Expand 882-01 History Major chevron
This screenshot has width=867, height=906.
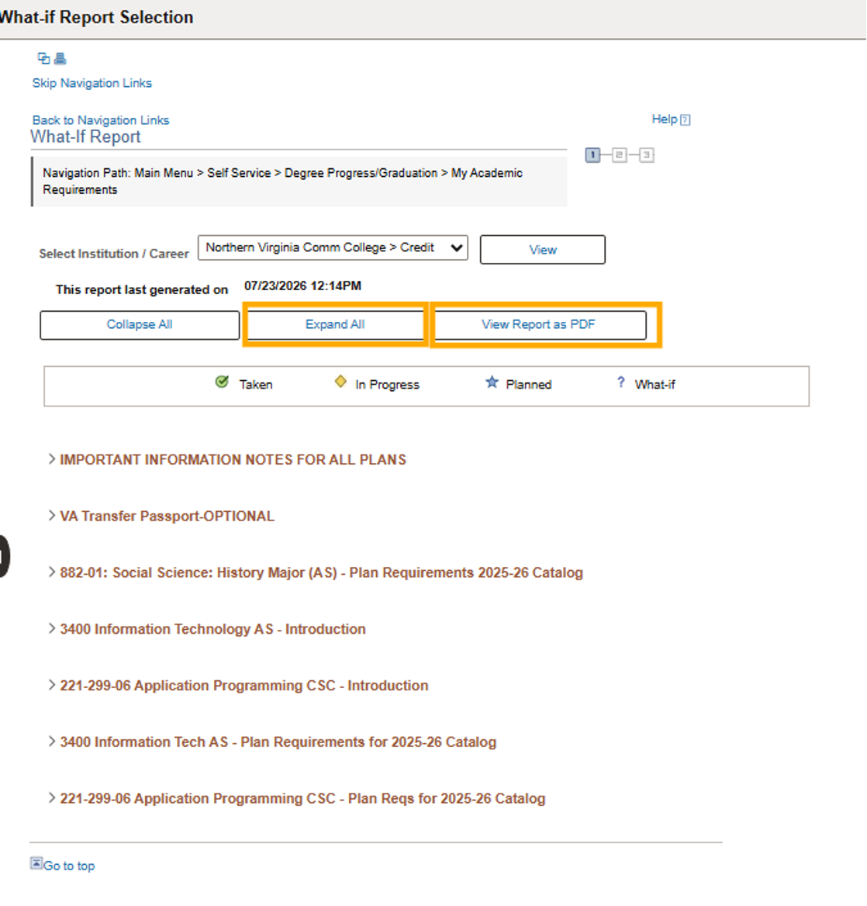tap(52, 572)
